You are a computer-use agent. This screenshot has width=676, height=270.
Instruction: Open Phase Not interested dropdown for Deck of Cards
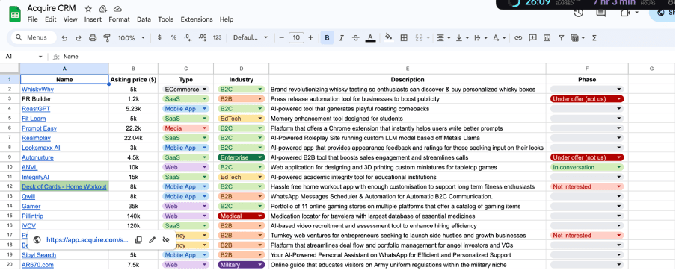click(x=587, y=186)
